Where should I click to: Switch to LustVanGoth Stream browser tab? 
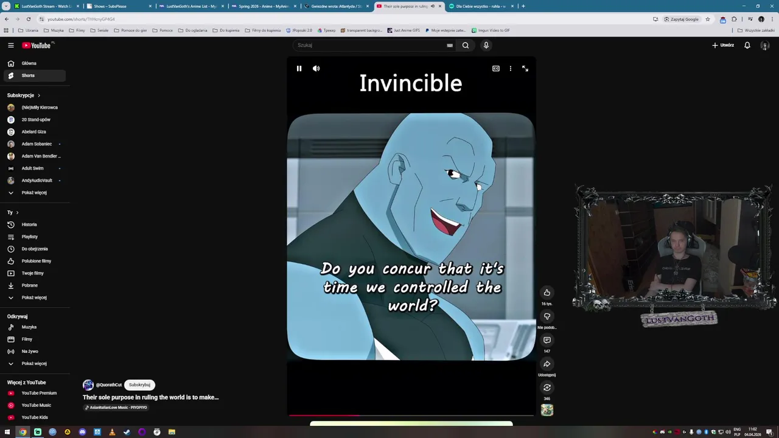coord(46,6)
